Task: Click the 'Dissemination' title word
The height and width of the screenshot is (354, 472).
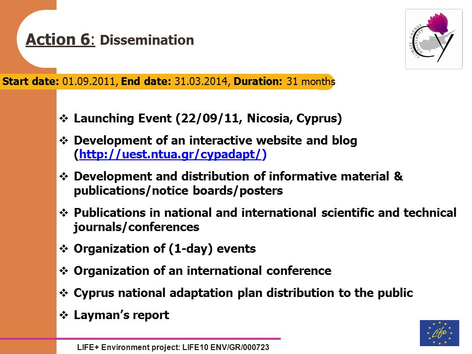Action: coord(147,40)
